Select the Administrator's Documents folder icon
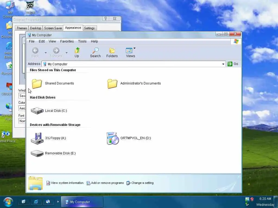The height and width of the screenshot is (208, 278). click(x=112, y=83)
